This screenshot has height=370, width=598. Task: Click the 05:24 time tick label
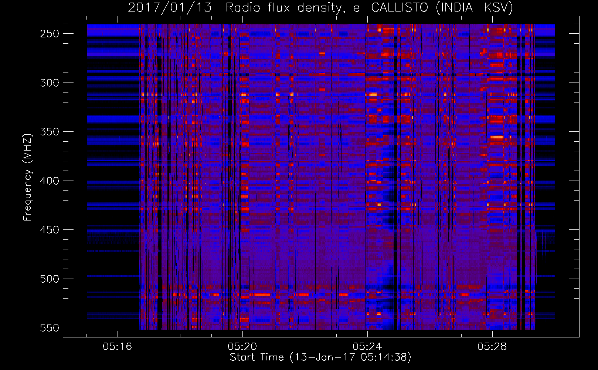(367, 346)
